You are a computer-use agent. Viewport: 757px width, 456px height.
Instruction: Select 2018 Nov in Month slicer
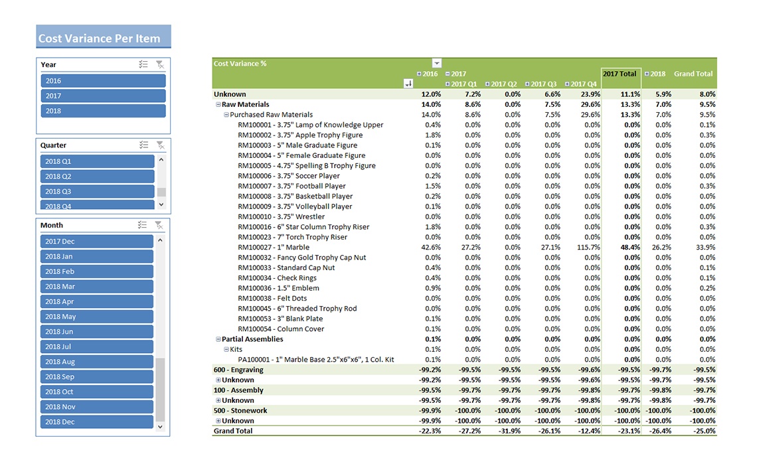96,407
